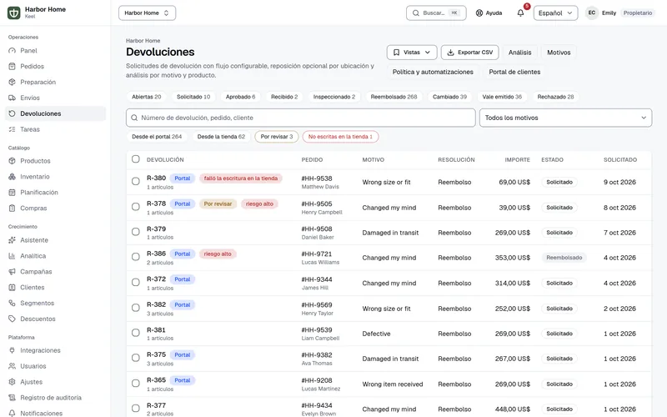Select the checkbox for return R-379
Viewport: 667px width, 417px height.
136,232
